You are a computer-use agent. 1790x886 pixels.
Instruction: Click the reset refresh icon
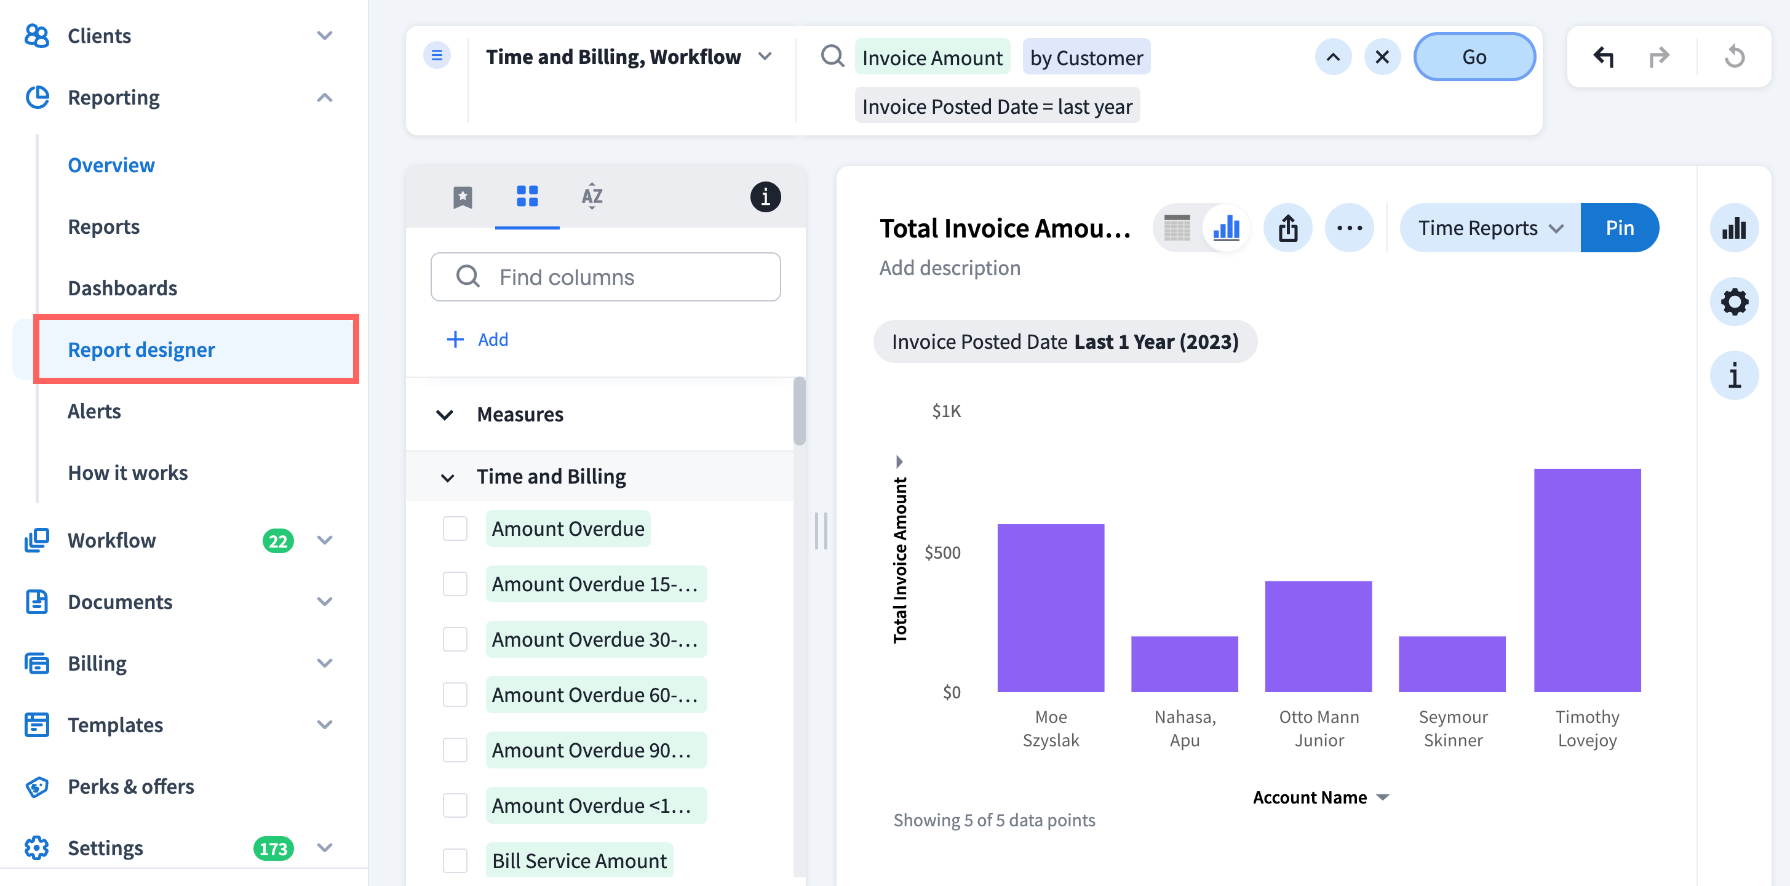1733,57
